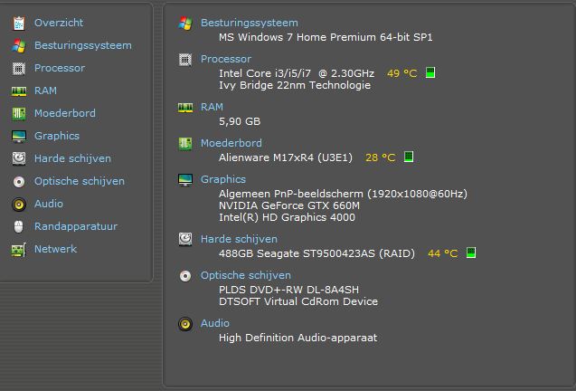Image resolution: width=576 pixels, height=391 pixels.
Task: Open the Processor heading link in summary
Action: click(226, 59)
